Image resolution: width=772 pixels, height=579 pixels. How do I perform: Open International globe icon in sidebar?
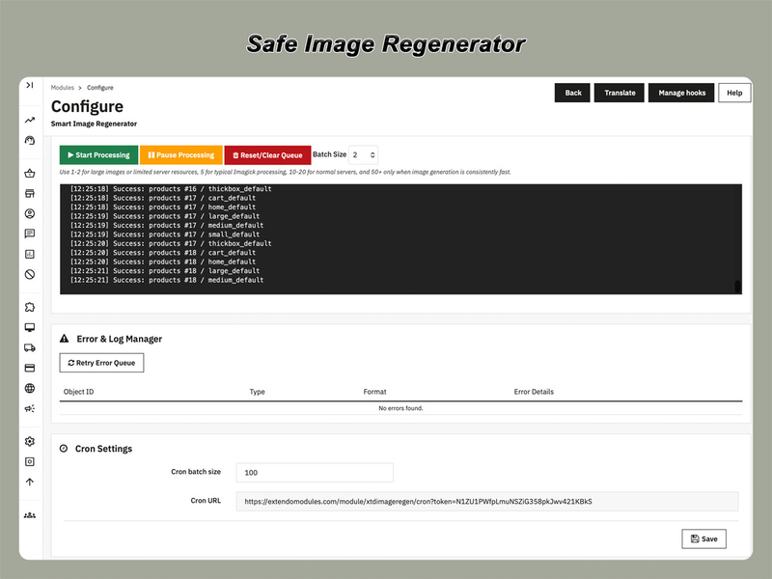tap(30, 388)
